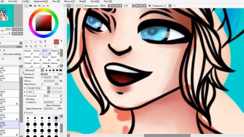Expand the Нет texture settings triangle

25,92
